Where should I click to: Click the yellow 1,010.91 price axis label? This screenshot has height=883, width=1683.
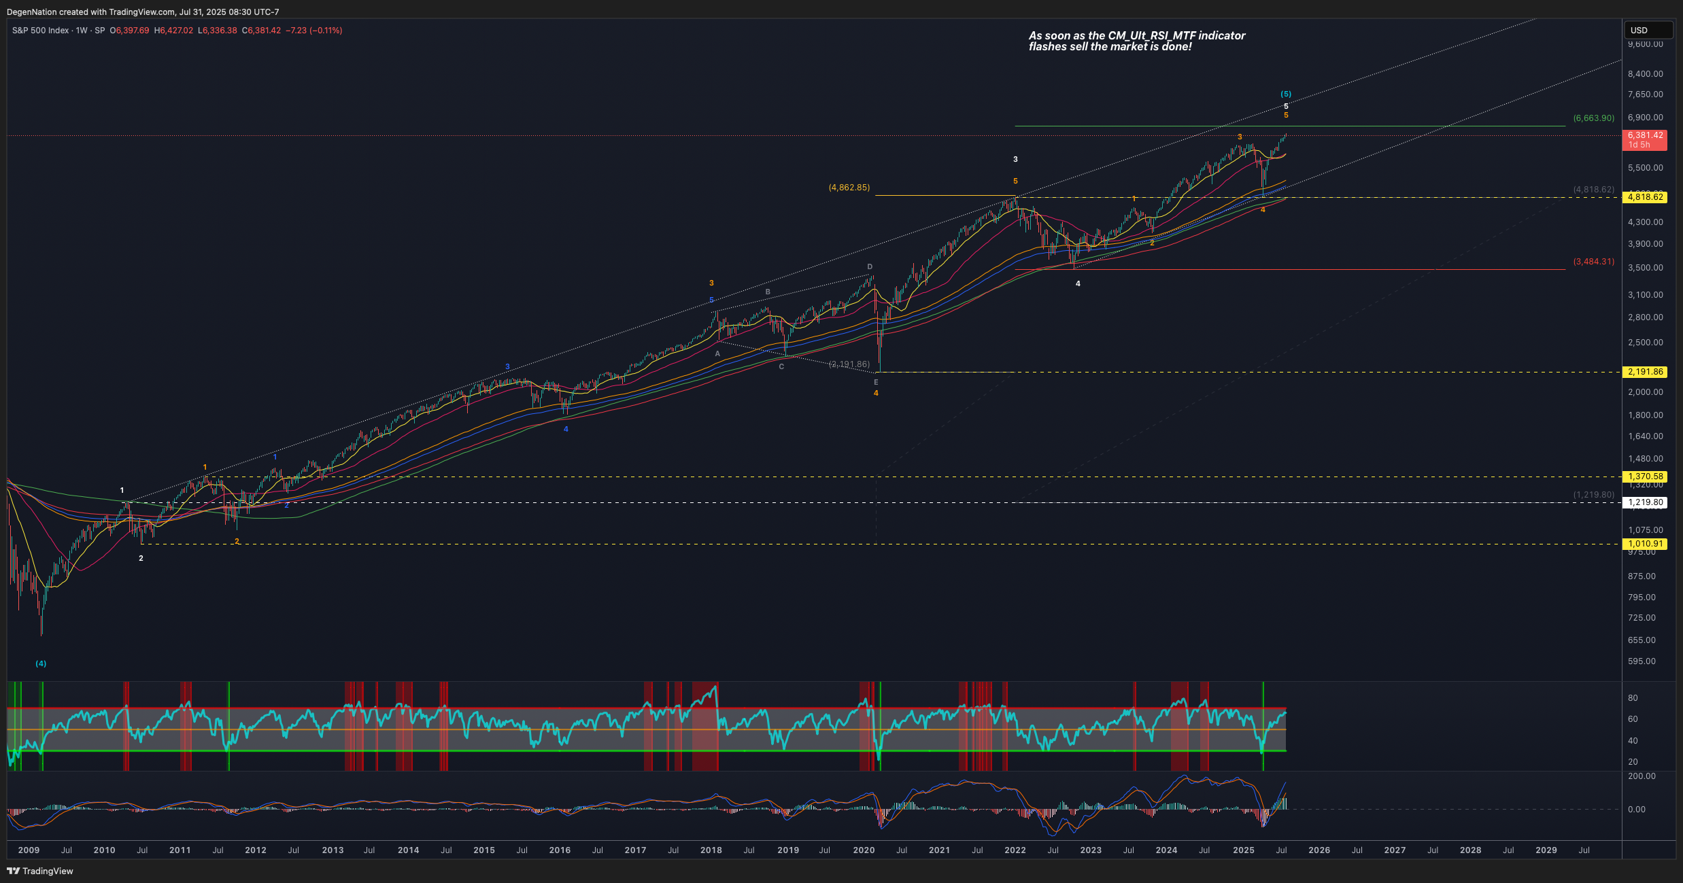click(x=1644, y=544)
